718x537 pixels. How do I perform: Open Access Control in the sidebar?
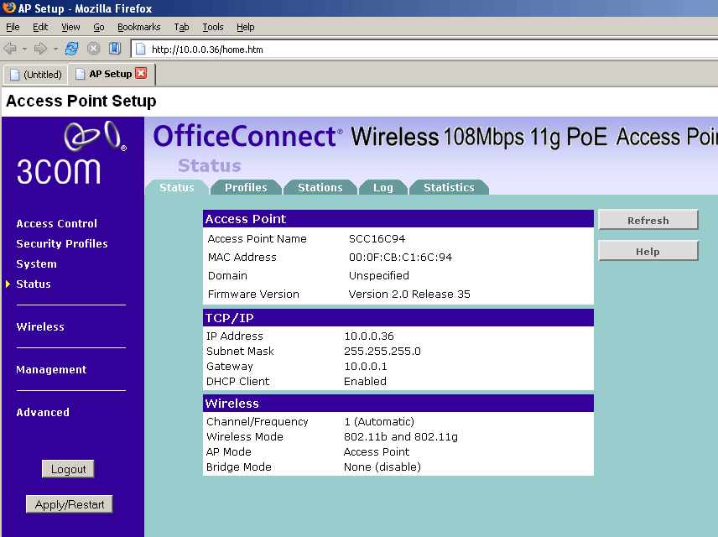point(57,223)
